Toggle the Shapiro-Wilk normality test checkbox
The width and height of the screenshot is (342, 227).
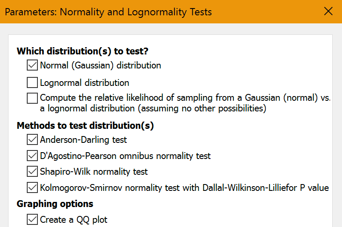(x=32, y=172)
